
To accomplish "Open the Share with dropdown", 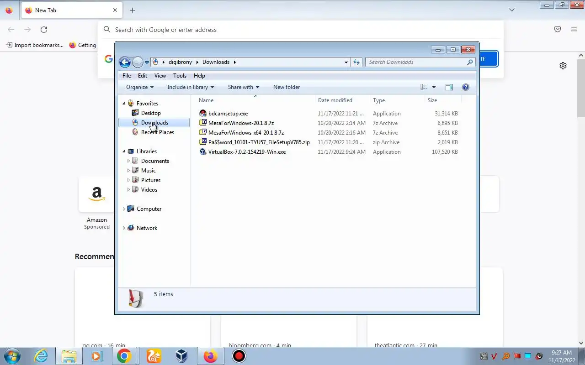I will pos(244,87).
